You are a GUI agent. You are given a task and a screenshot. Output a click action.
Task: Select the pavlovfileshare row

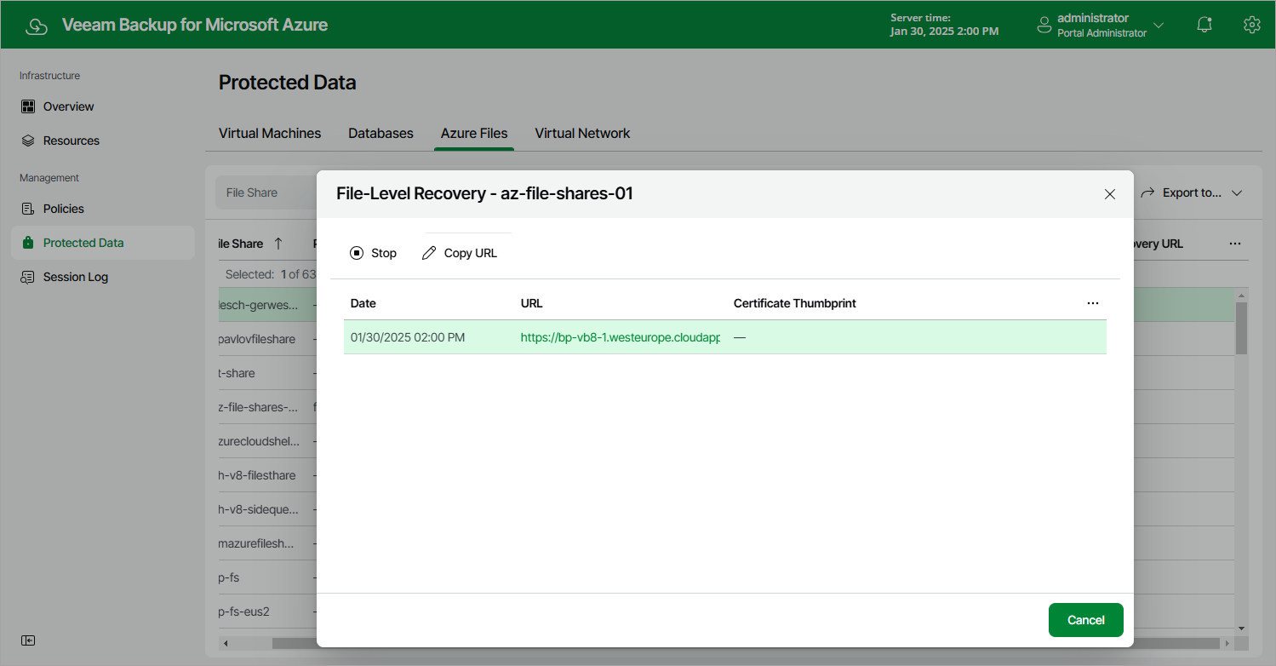(257, 339)
